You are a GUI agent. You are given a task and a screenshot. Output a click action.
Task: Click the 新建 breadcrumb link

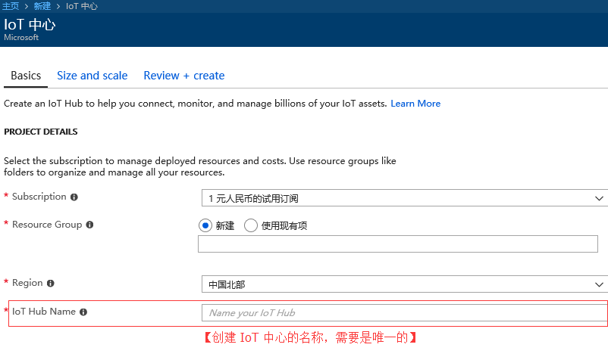click(x=42, y=6)
